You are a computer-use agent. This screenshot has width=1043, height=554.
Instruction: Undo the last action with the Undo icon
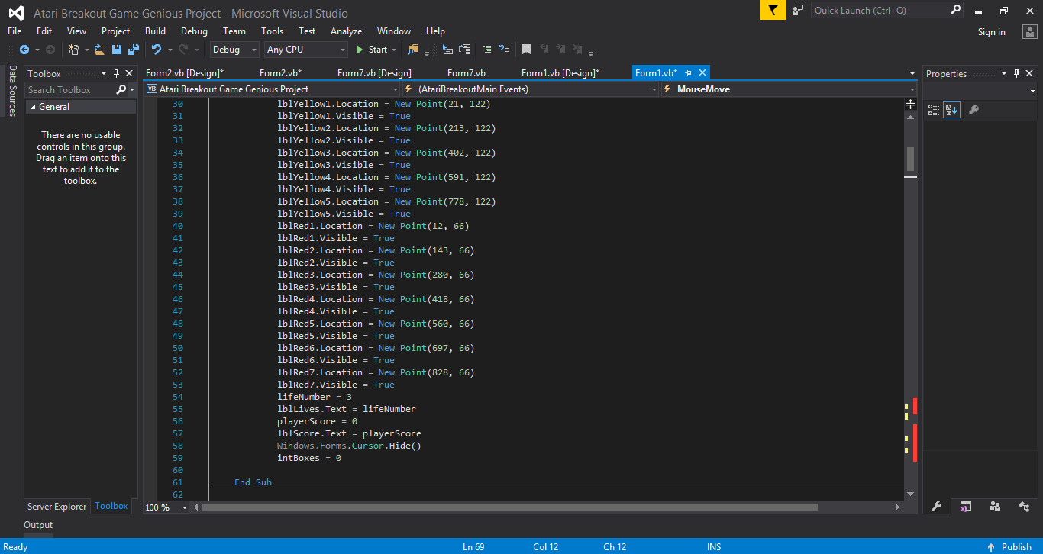(x=157, y=50)
